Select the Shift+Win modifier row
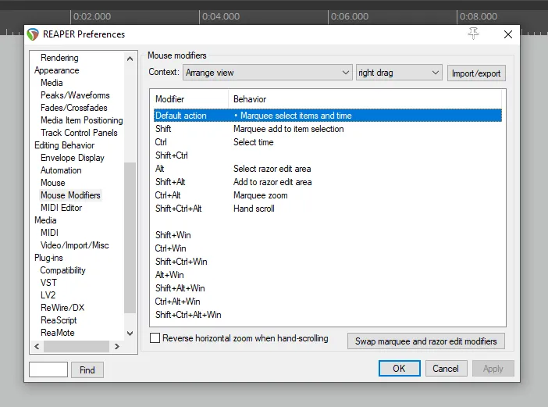 328,235
